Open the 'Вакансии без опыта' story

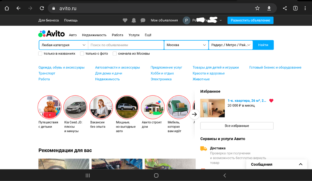tap(101, 107)
